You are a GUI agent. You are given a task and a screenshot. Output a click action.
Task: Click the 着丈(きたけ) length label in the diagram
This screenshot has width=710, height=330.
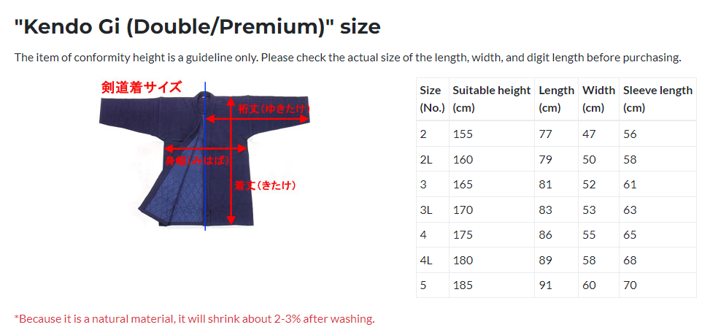coord(265,185)
